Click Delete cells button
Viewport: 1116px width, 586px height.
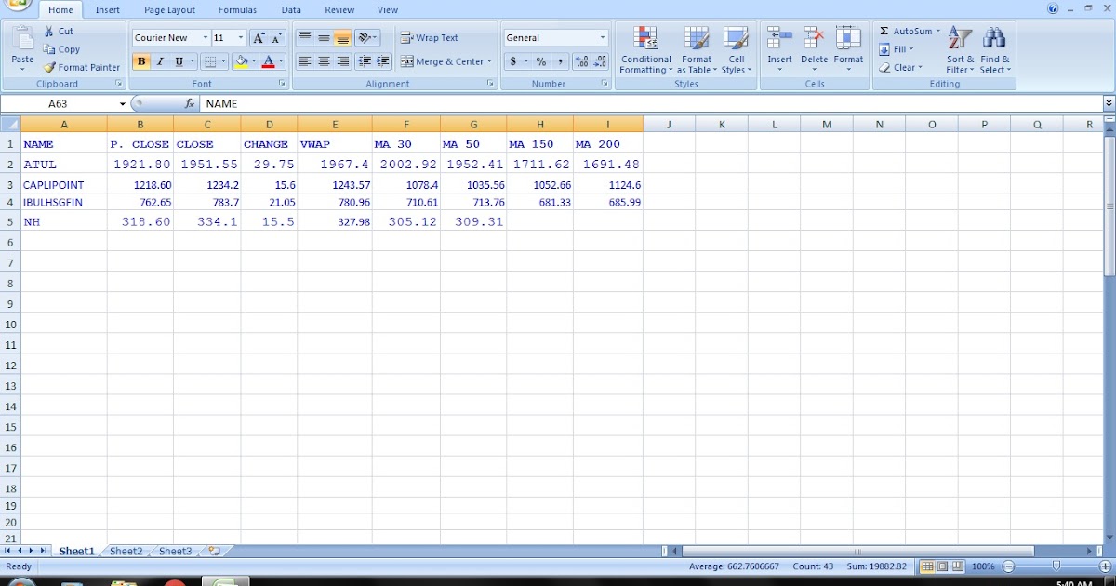coord(814,50)
